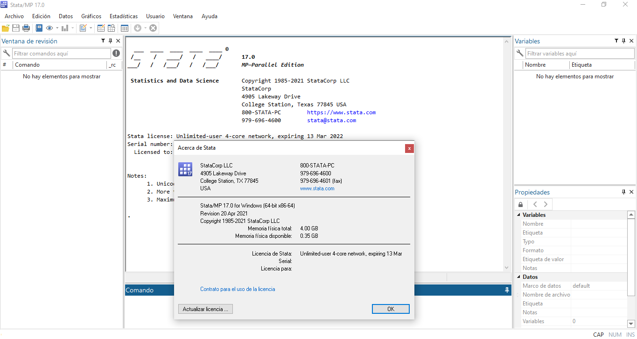The height and width of the screenshot is (339, 637).
Task: Click the Open file folder icon
Action: tap(6, 28)
